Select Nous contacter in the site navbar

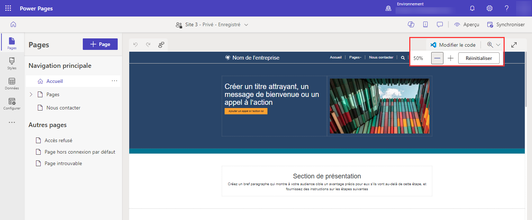(380, 57)
